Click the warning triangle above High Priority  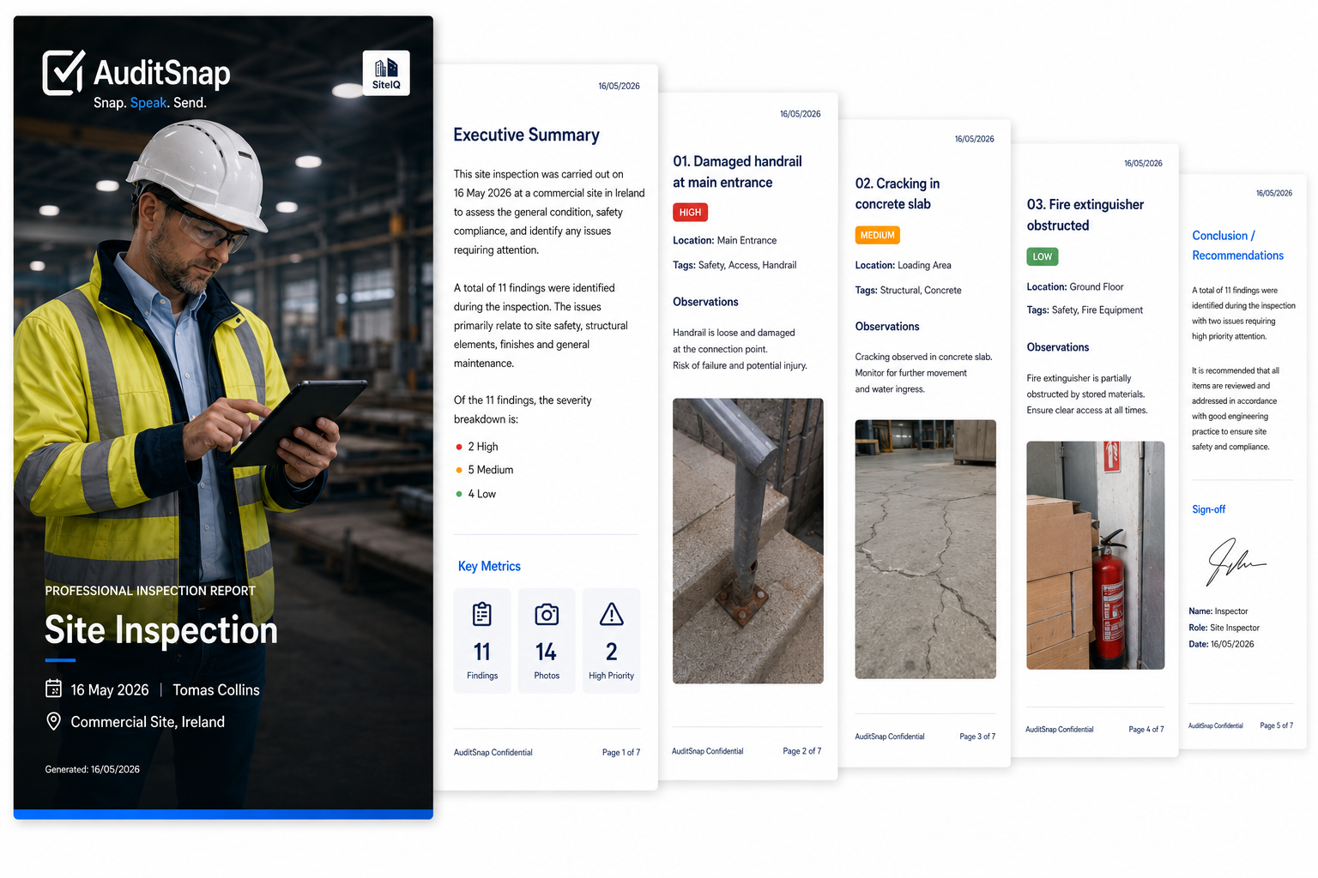tap(611, 614)
